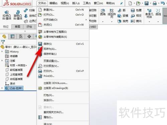Select the 拔模 draft tool
The width and height of the screenshot is (167, 125).
(123, 16)
